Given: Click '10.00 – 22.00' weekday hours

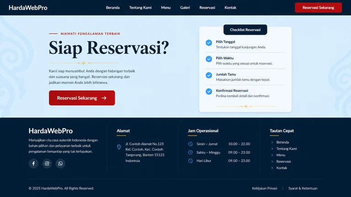Looking at the screenshot, I should [239, 144].
